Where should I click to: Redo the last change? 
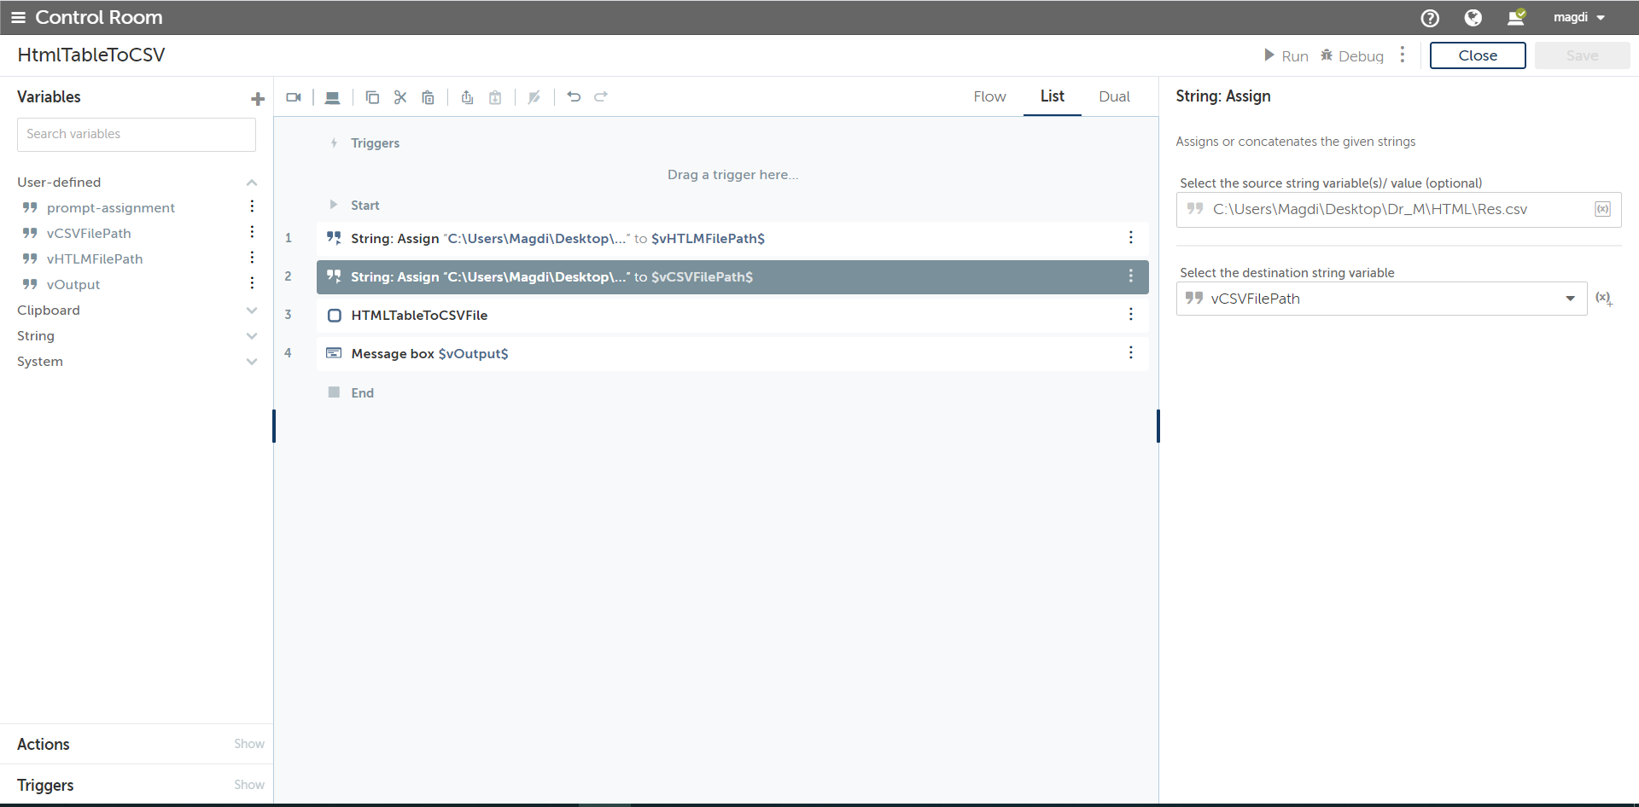601,97
